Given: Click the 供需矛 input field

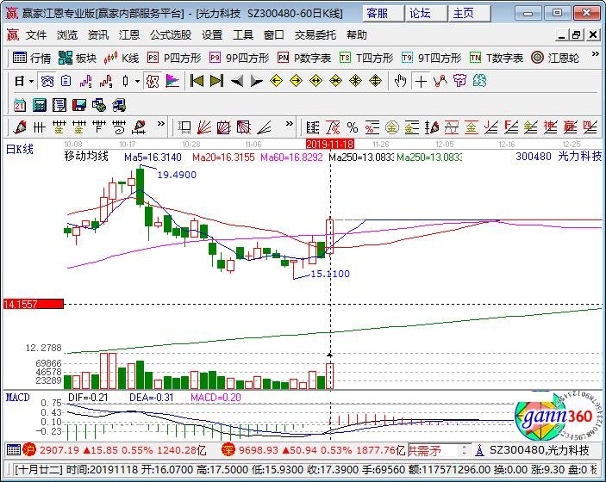Looking at the screenshot, I should tap(434, 450).
